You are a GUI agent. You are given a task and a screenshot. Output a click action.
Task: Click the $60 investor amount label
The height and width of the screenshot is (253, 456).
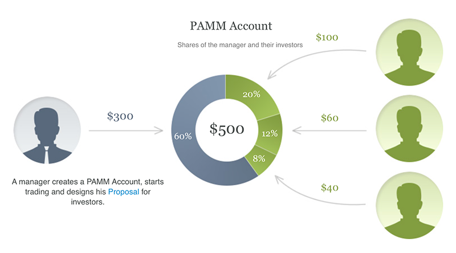click(329, 118)
